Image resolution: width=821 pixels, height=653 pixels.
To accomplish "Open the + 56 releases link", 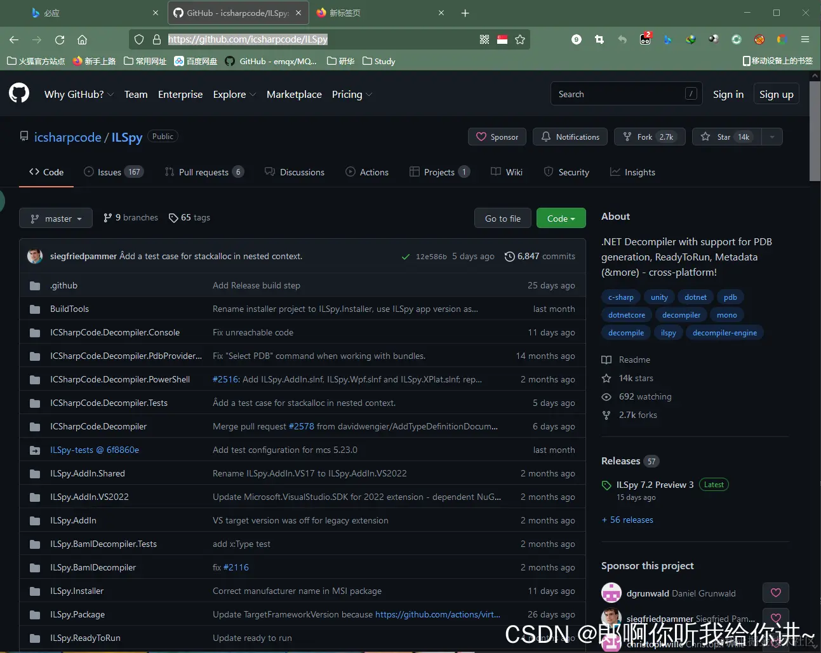I will (x=627, y=520).
